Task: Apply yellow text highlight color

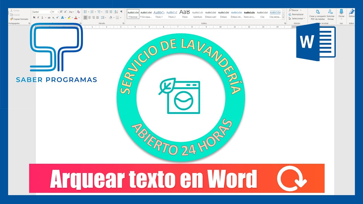Action: click(x=69, y=18)
